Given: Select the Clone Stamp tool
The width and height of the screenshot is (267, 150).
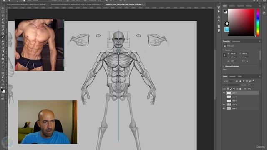Looking at the screenshot, I should tap(3, 41).
